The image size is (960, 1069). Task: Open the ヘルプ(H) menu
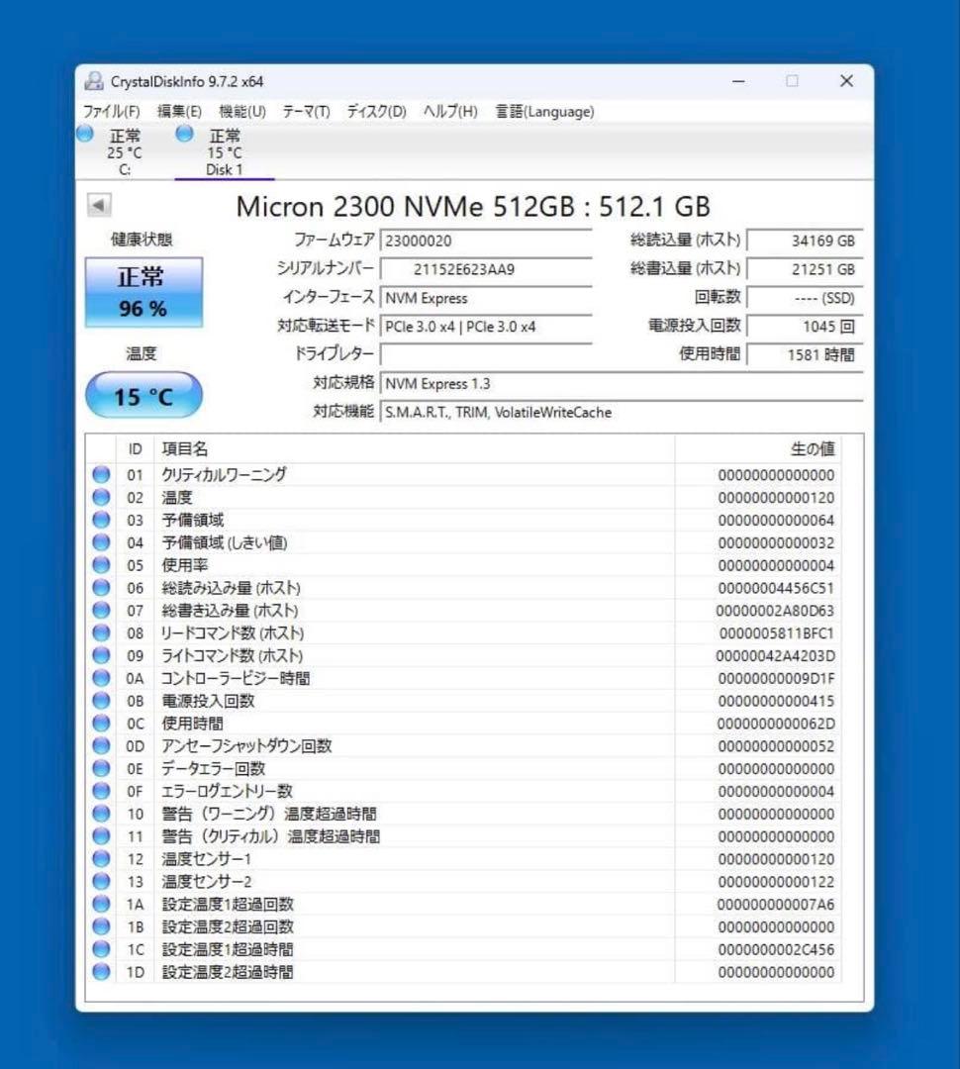pos(450,111)
